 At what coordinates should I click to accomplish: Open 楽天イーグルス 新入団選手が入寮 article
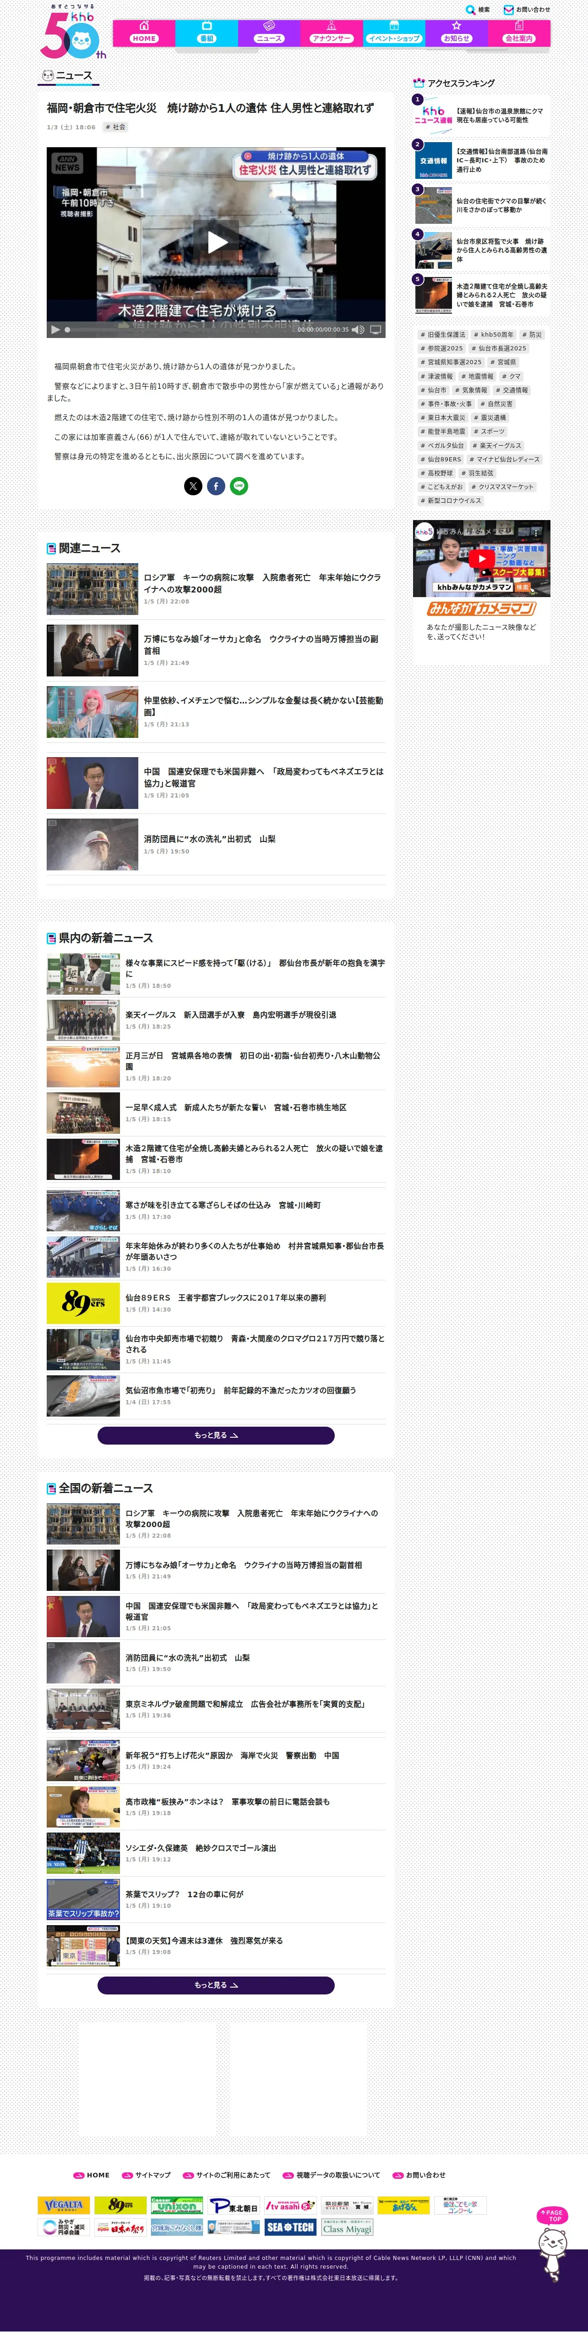(216, 1020)
